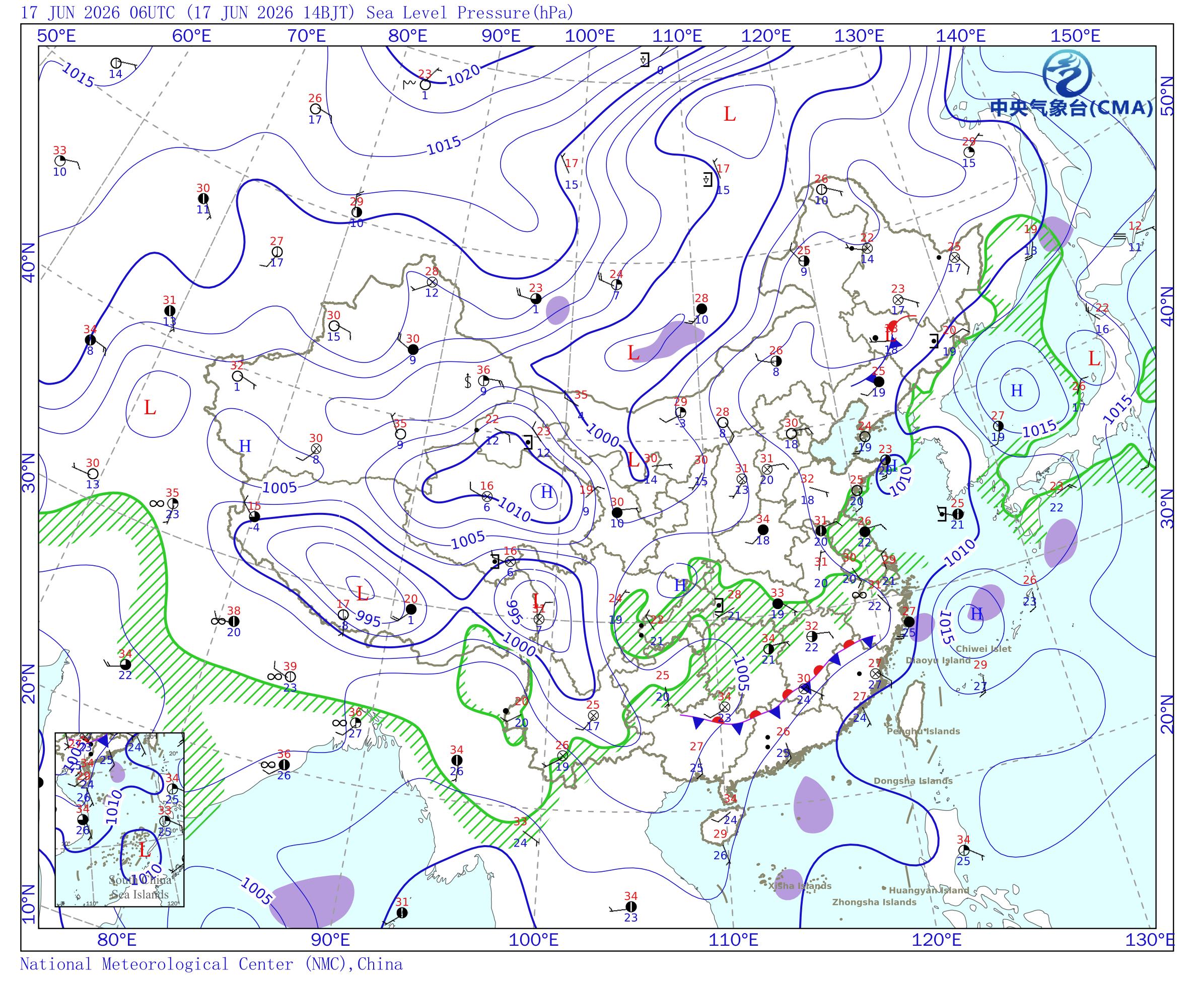The image size is (1195, 981).
Task: Click the station plot showing dew point -3
Action: click(680, 413)
